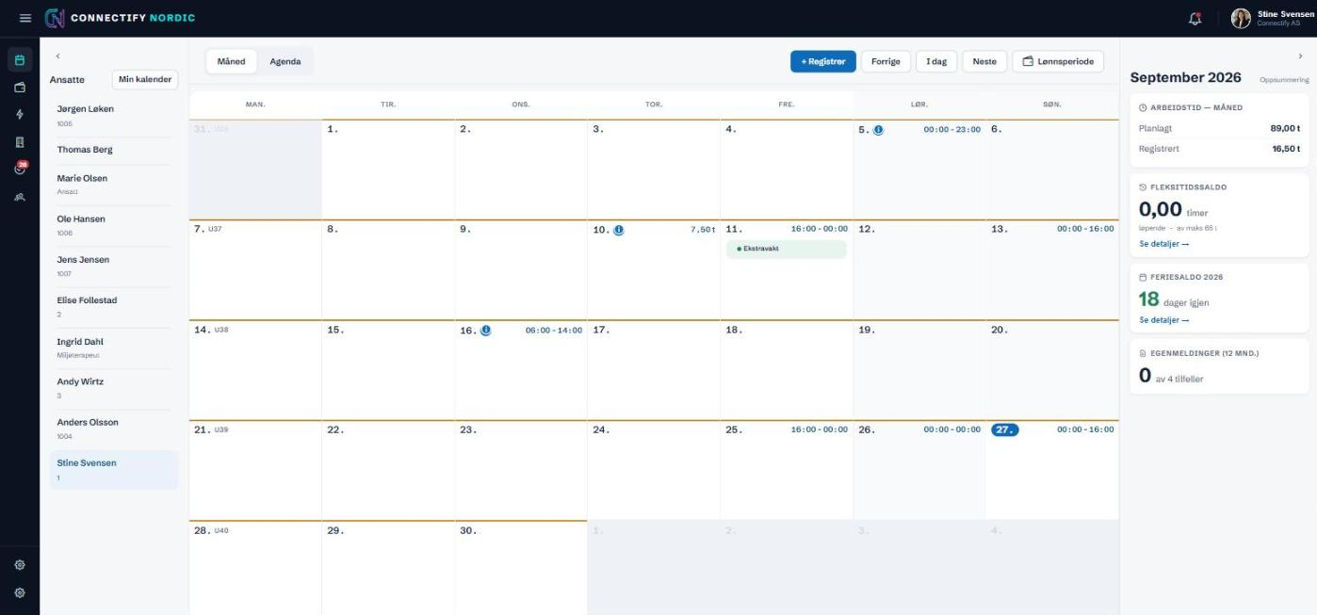The width and height of the screenshot is (1317, 615).
Task: Click the + Registrer button
Action: [x=822, y=61]
